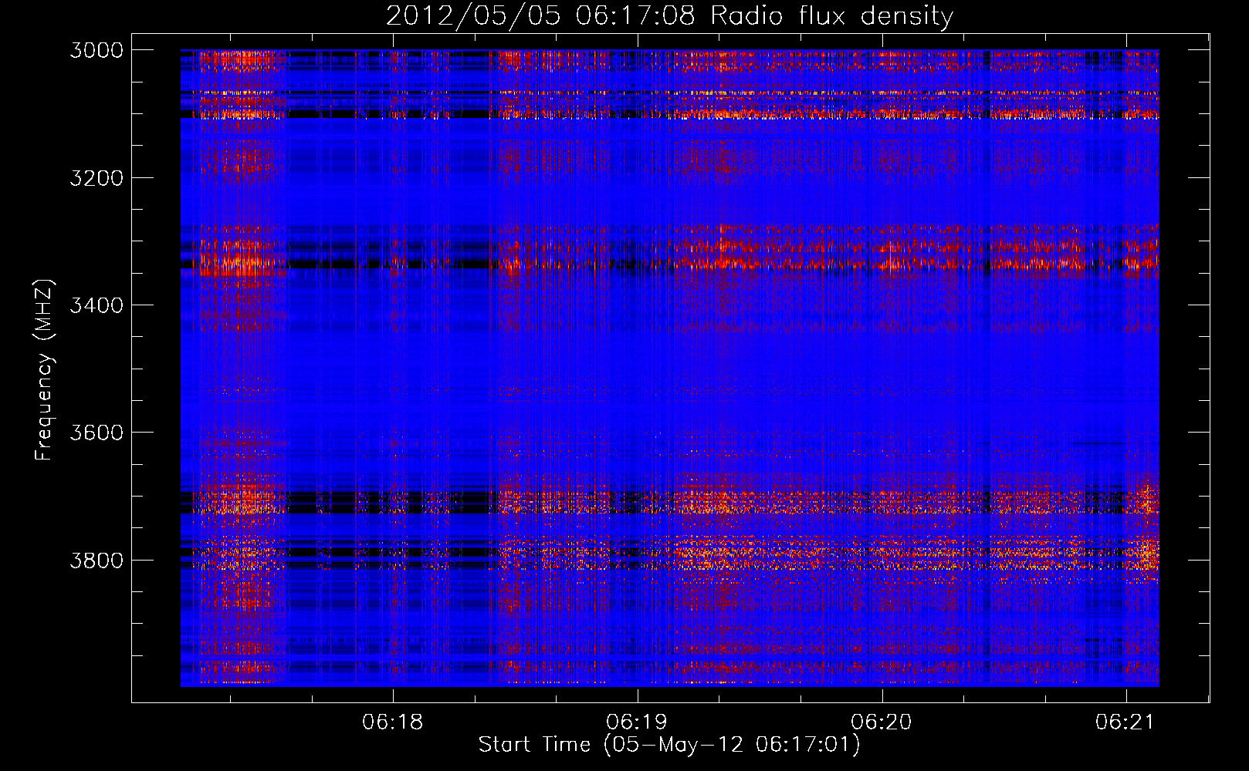Click the 06:20 time tick label
This screenshot has width=1249, height=771.
point(882,722)
